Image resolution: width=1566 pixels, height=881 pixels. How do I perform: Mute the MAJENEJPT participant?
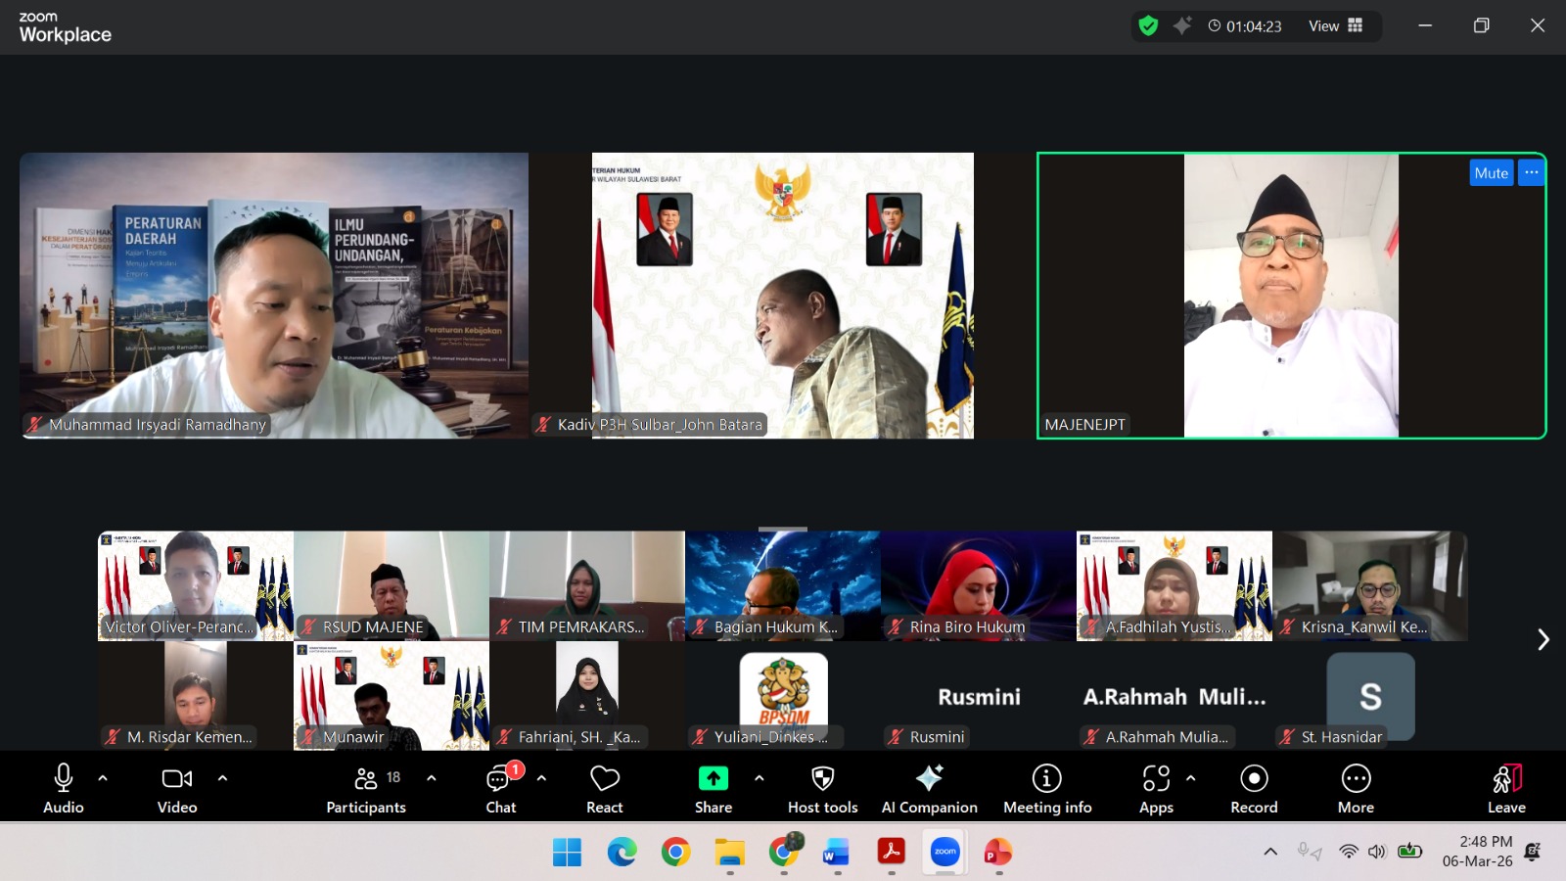(1491, 173)
